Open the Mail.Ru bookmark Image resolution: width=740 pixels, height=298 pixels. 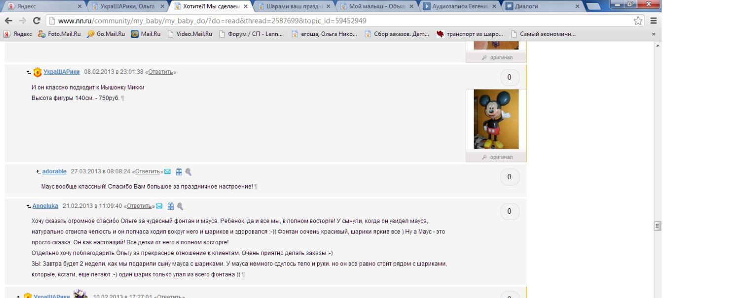pos(146,34)
